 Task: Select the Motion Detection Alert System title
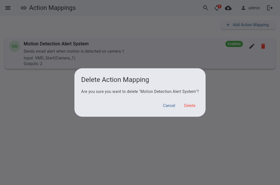coord(56,44)
